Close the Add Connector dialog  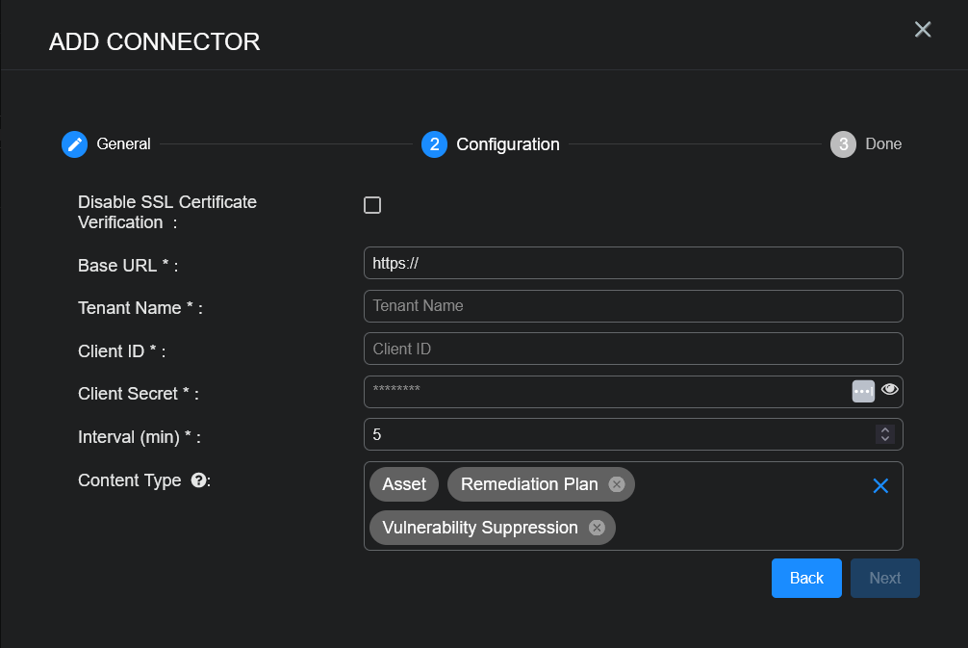[x=922, y=30]
